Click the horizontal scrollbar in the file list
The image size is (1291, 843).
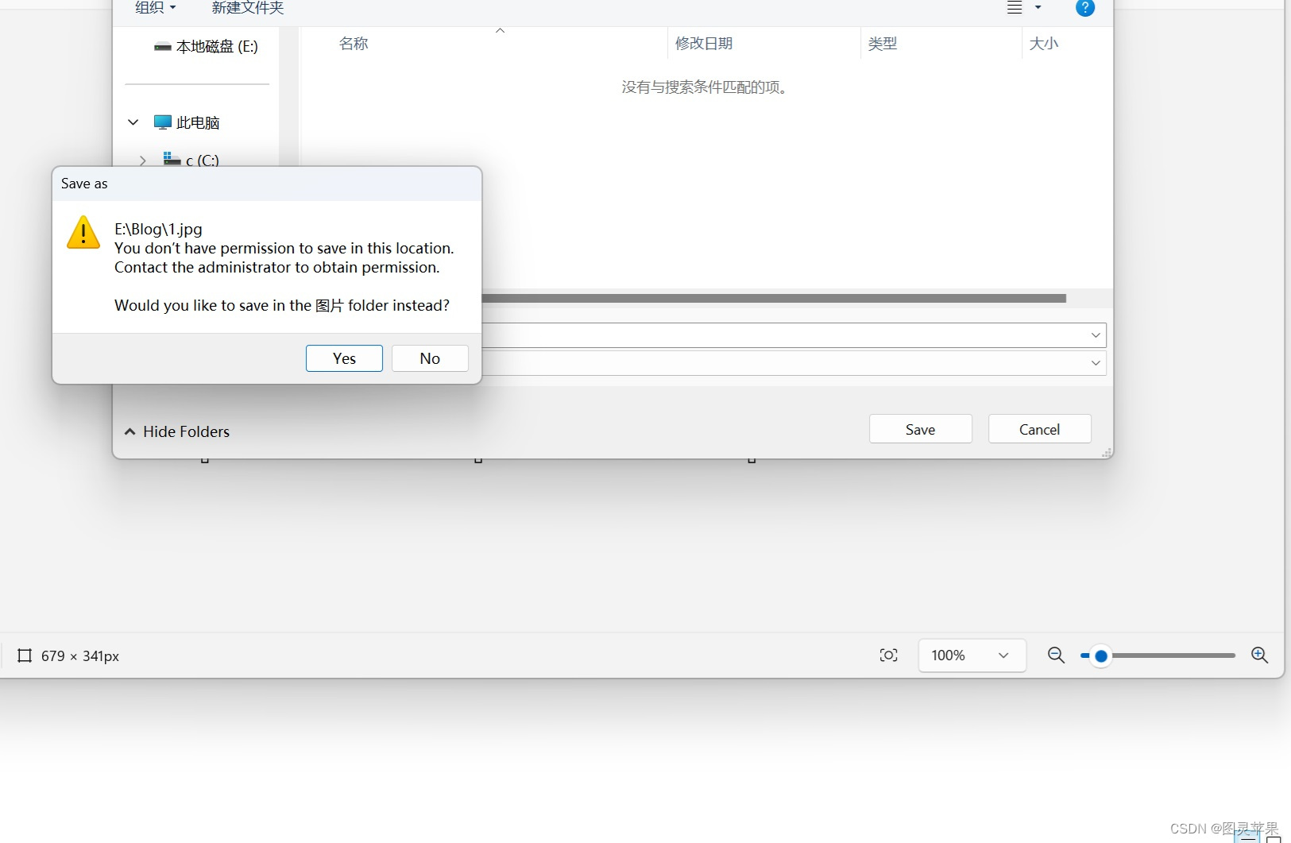pos(774,298)
